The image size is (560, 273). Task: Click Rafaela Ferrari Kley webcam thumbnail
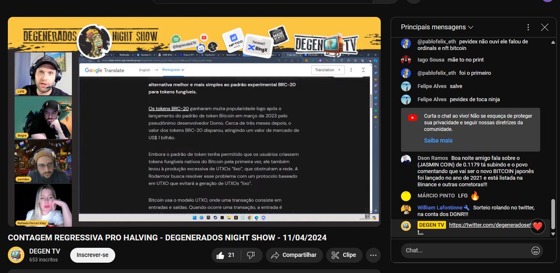43,205
